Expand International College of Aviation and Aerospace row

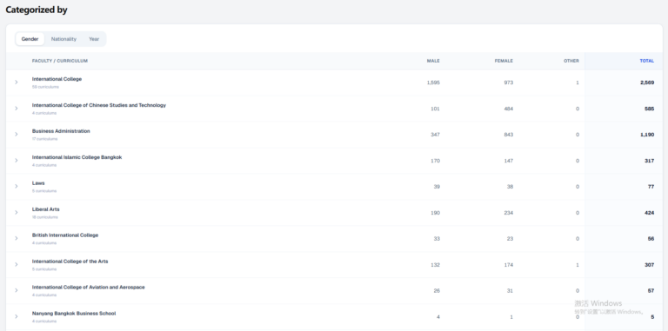(17, 290)
